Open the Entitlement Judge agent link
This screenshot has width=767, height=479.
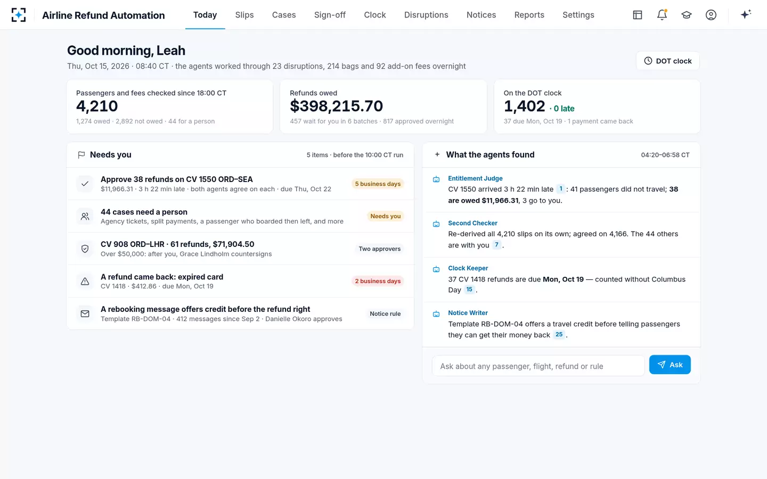(476, 178)
